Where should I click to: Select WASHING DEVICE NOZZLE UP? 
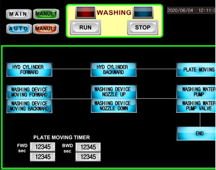click(x=114, y=92)
